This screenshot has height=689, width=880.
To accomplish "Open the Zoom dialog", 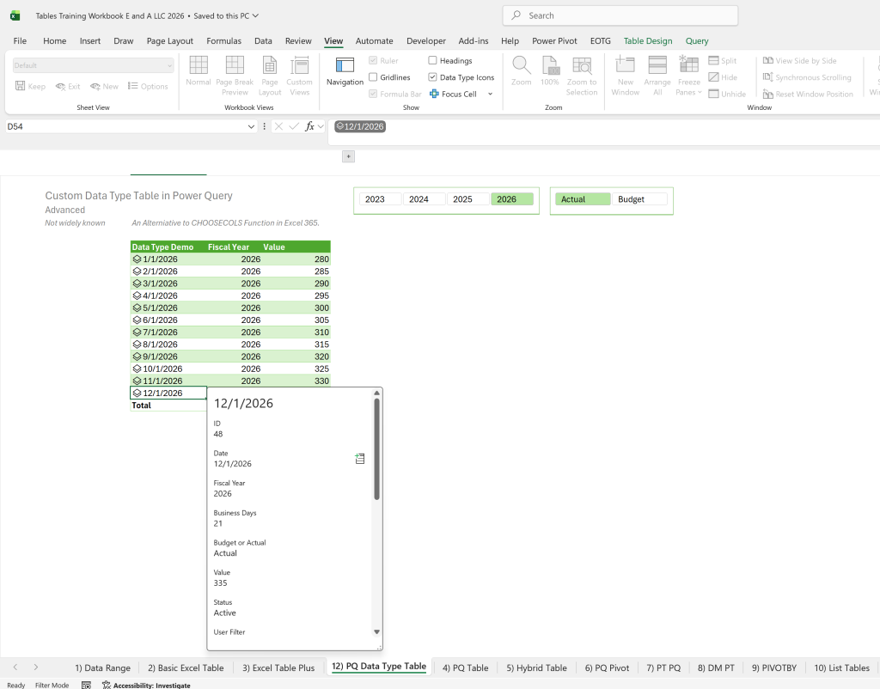I will [x=521, y=72].
